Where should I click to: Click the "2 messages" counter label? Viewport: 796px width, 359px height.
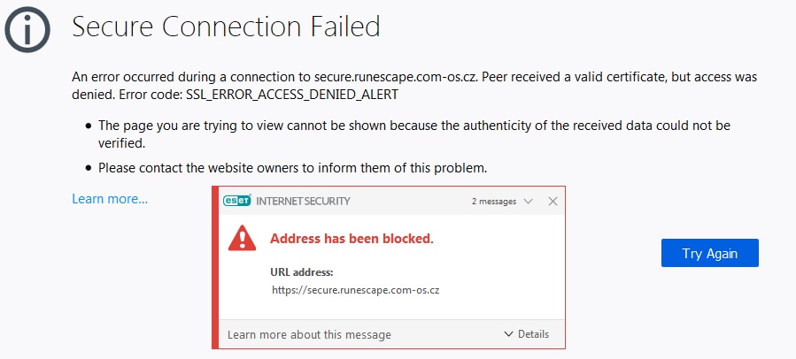tap(493, 202)
